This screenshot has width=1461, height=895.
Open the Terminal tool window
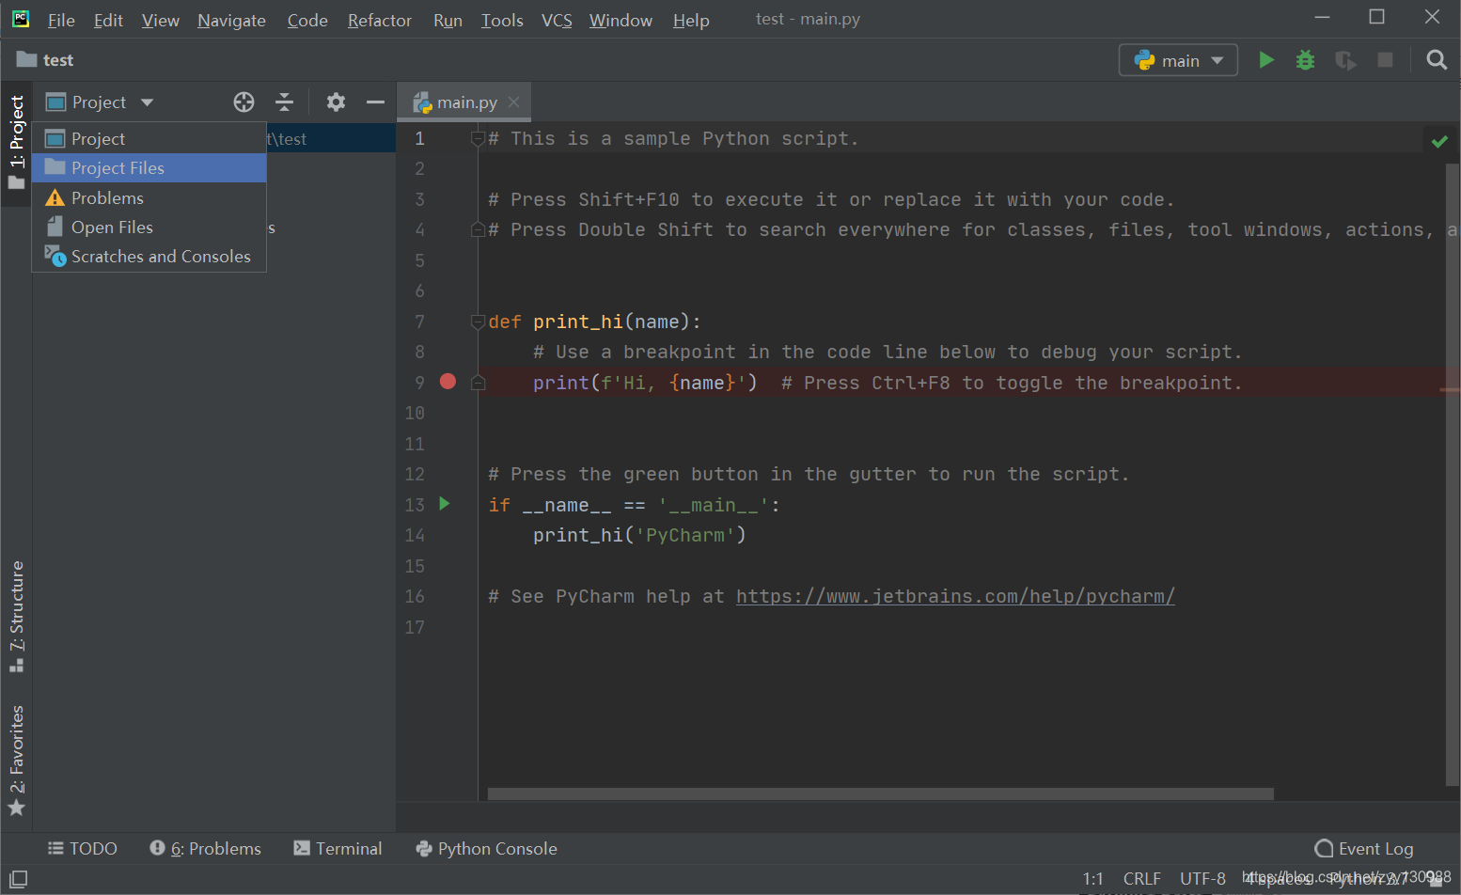(338, 848)
